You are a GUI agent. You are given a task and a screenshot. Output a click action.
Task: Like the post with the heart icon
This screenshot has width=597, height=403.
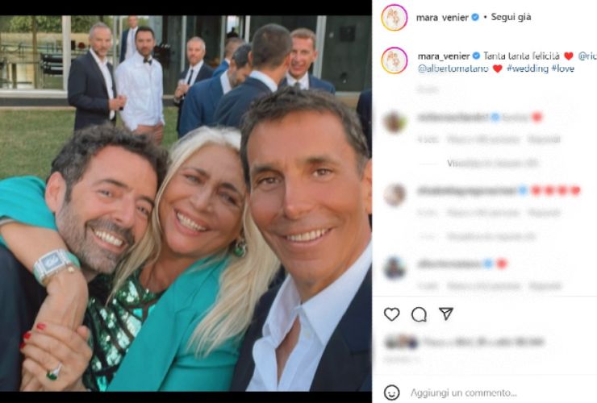[391, 314]
